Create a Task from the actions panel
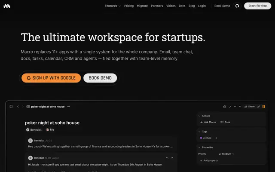The height and width of the screenshot is (172, 275). [225, 122]
